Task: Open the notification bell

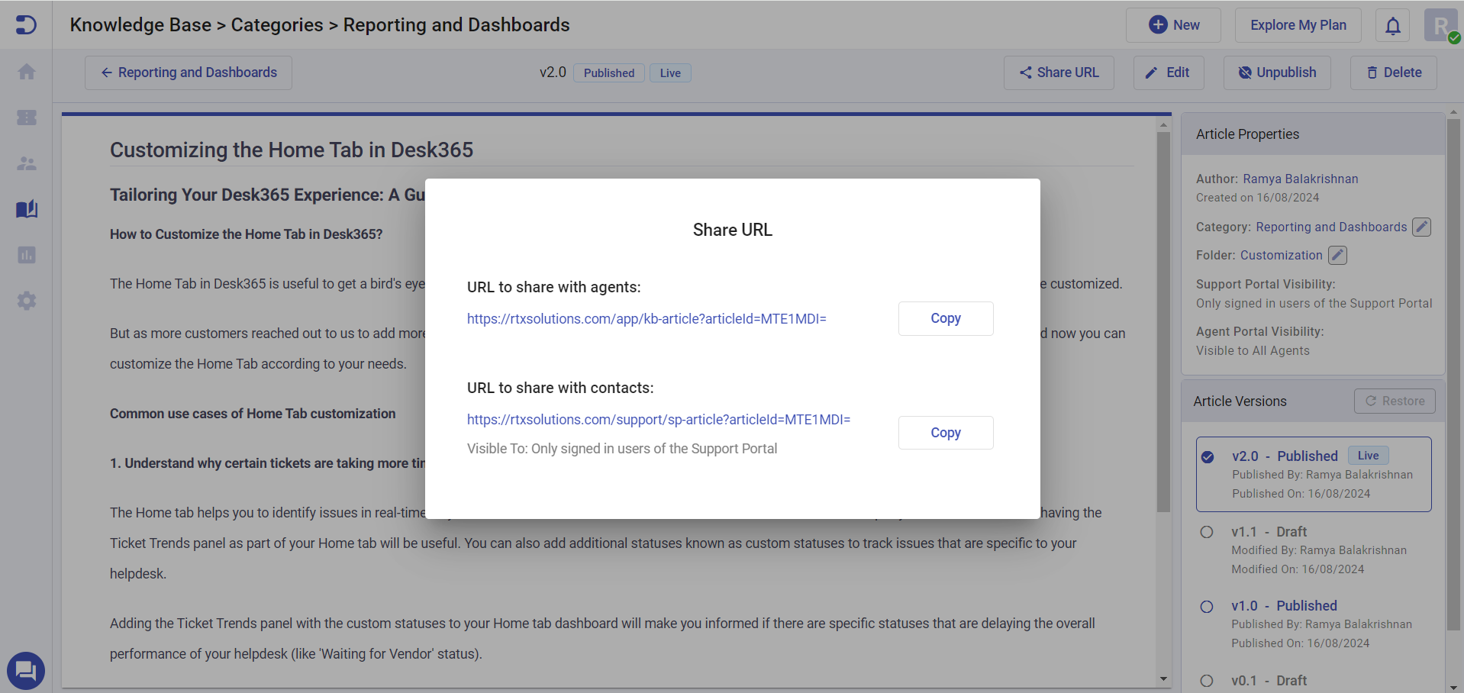Action: point(1392,25)
